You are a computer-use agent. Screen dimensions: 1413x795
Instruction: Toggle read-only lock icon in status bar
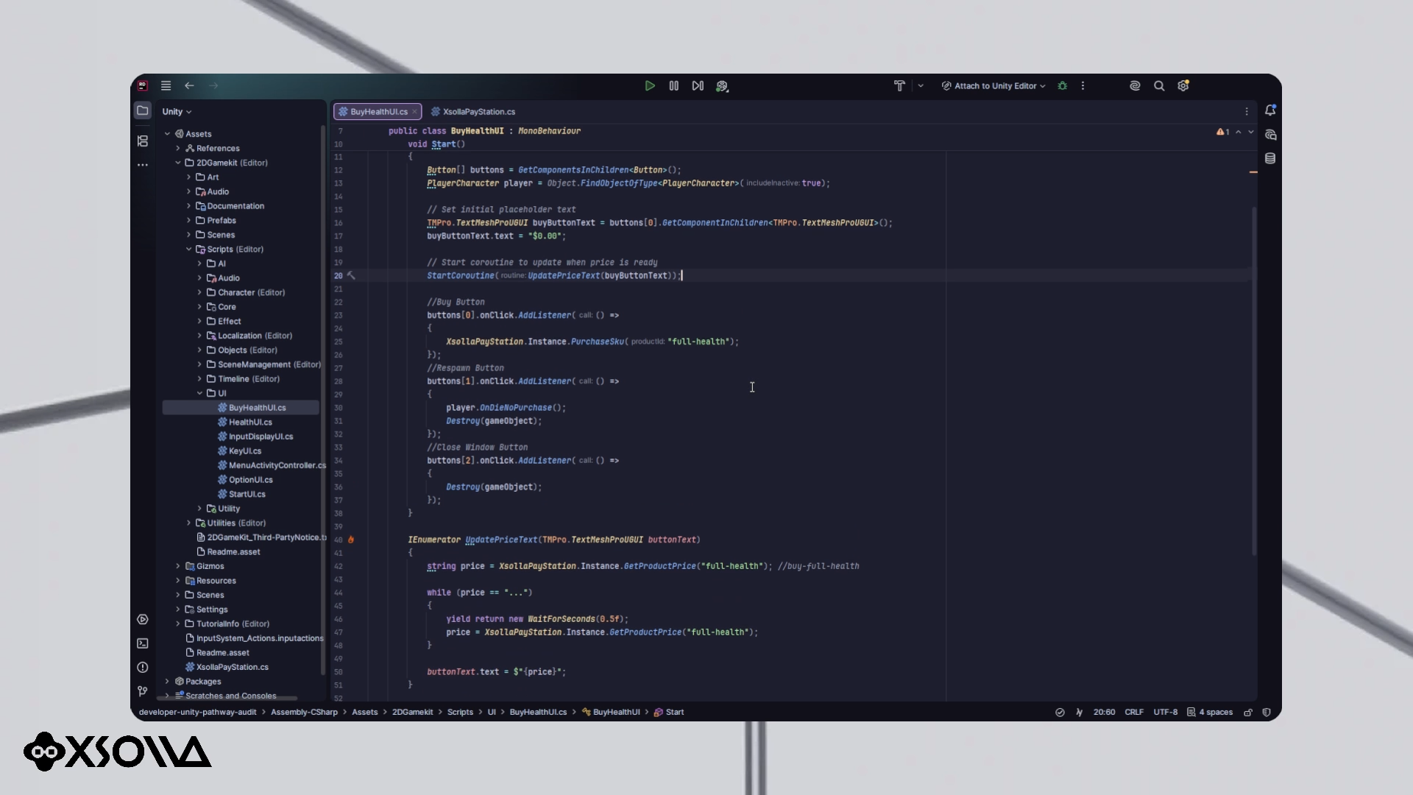click(1248, 713)
